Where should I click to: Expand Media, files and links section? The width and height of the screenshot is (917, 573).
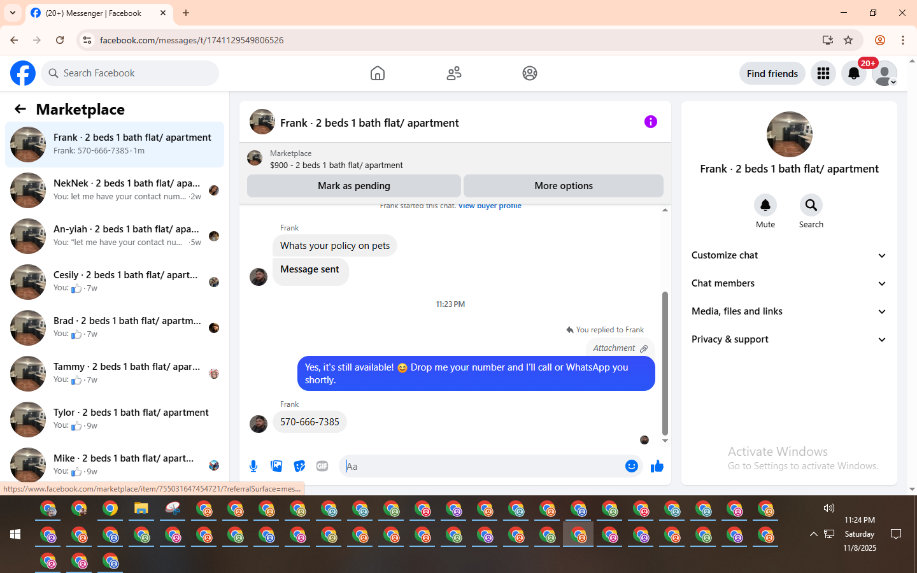(789, 311)
